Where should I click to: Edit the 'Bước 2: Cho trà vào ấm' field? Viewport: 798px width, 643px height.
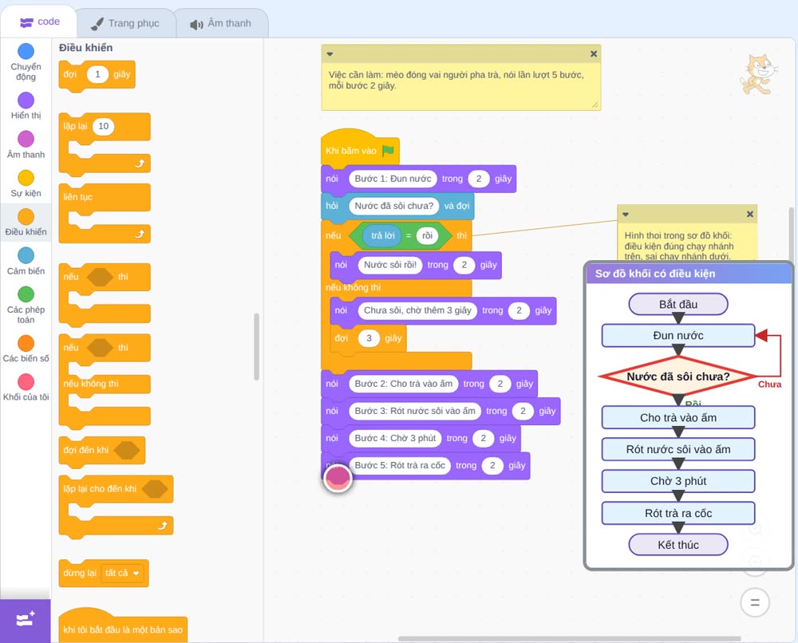coord(404,384)
